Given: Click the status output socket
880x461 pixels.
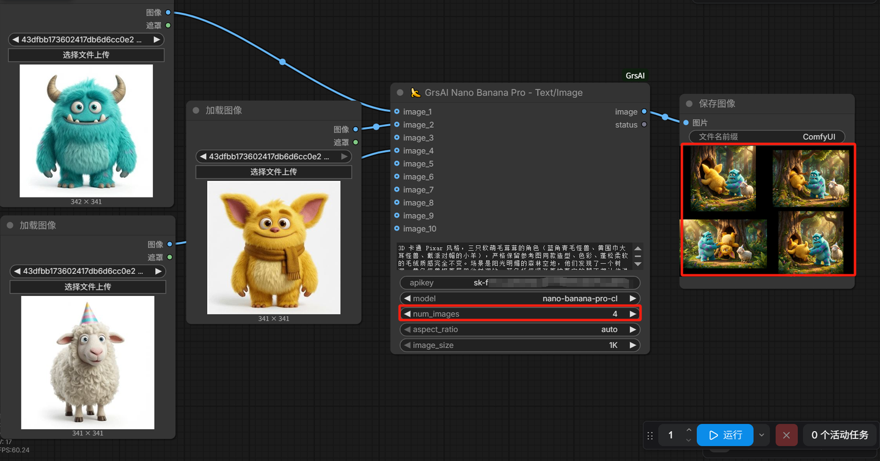Looking at the screenshot, I should point(644,125).
